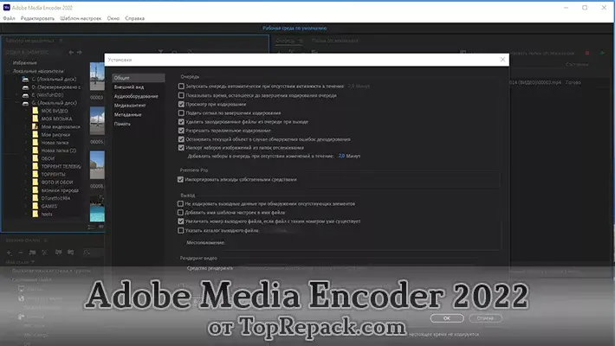Screen dimensions: 615x346
Task: Click the red stop queue icon
Action: click(587, 53)
